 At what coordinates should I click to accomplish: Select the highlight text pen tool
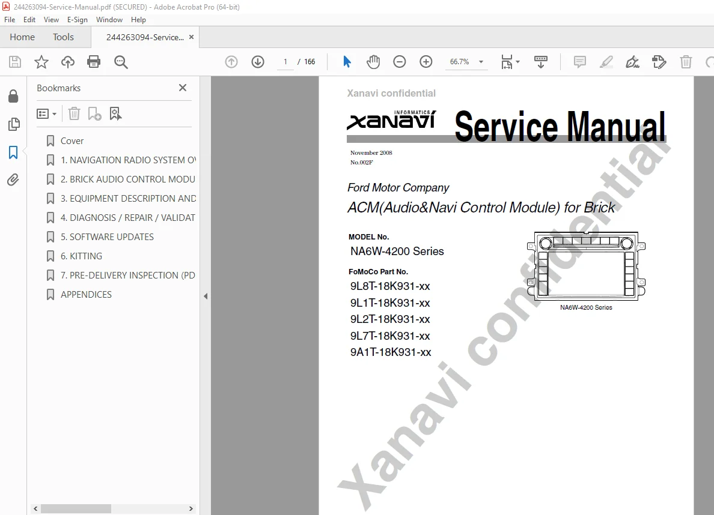pyautogui.click(x=606, y=62)
